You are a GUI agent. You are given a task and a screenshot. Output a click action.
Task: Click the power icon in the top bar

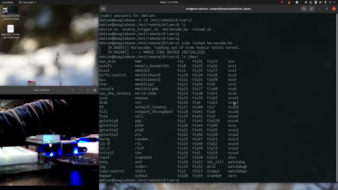(x=330, y=2)
